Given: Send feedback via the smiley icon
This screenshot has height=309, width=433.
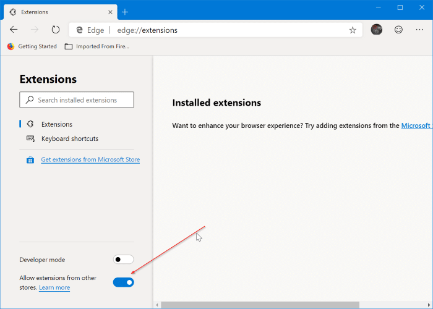Looking at the screenshot, I should [x=398, y=30].
